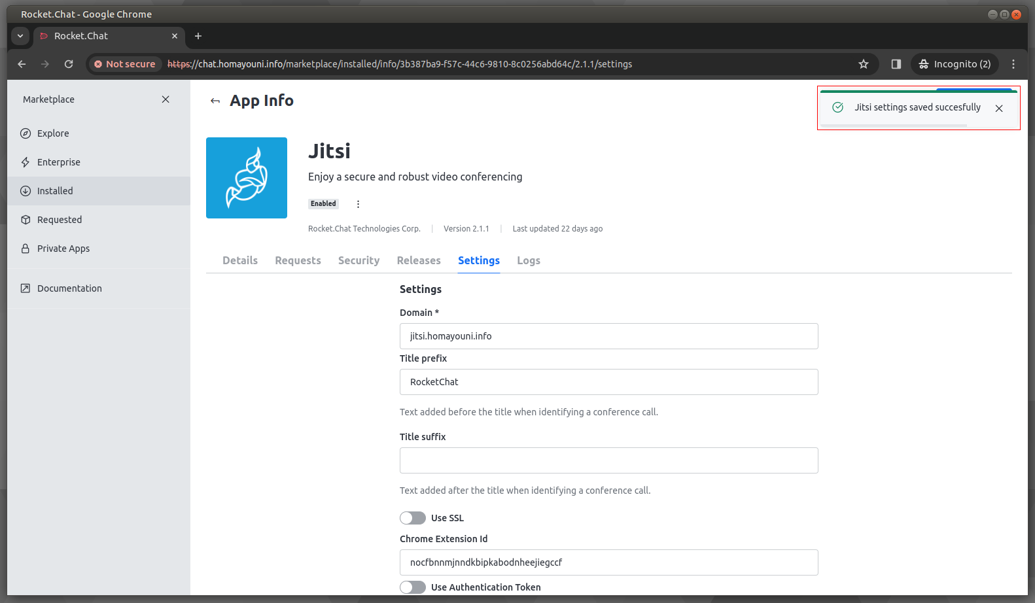Click the Incognito (2) profile button
The image size is (1035, 603).
click(x=955, y=64)
